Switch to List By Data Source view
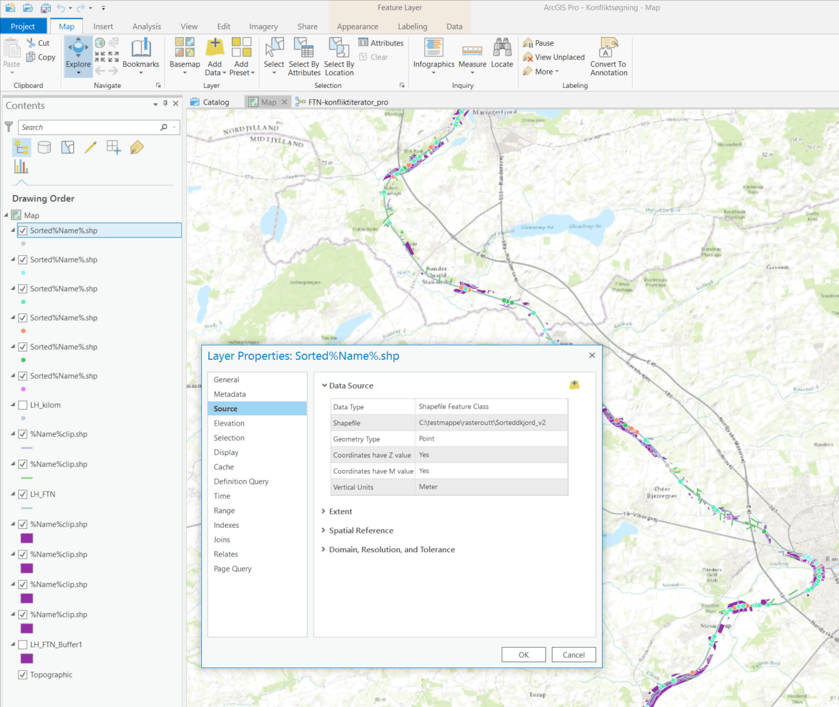839x707 pixels. tap(45, 147)
